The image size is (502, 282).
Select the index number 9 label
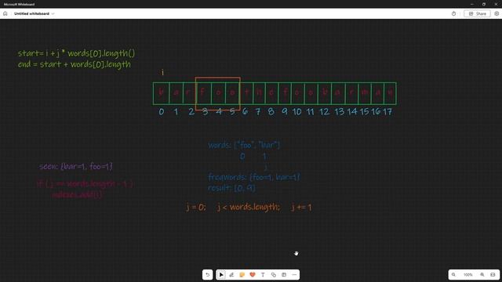click(x=284, y=111)
